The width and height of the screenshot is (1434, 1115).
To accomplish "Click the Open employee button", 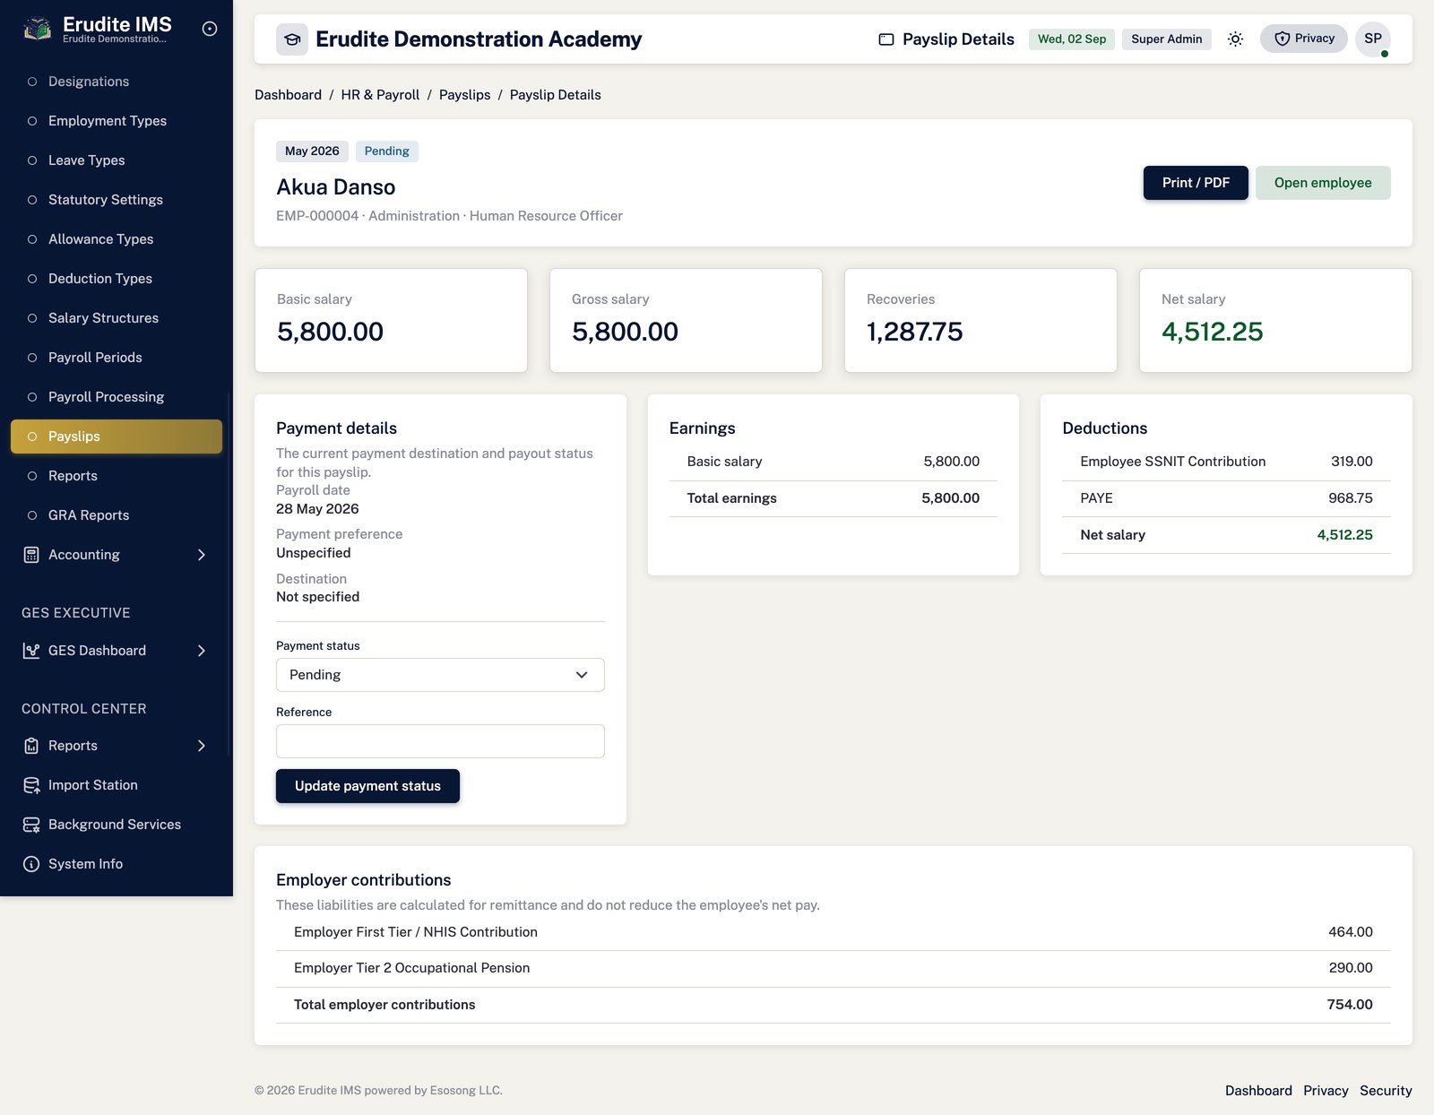I will (x=1323, y=183).
